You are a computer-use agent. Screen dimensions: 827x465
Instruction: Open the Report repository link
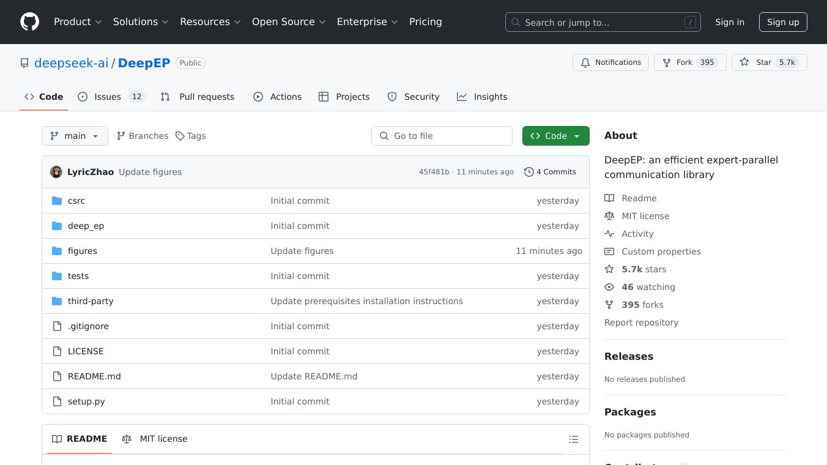pyautogui.click(x=641, y=322)
